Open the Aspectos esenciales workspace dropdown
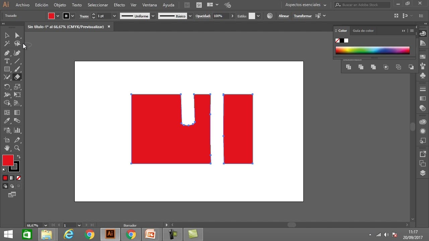The image size is (429, 241). pos(306,5)
